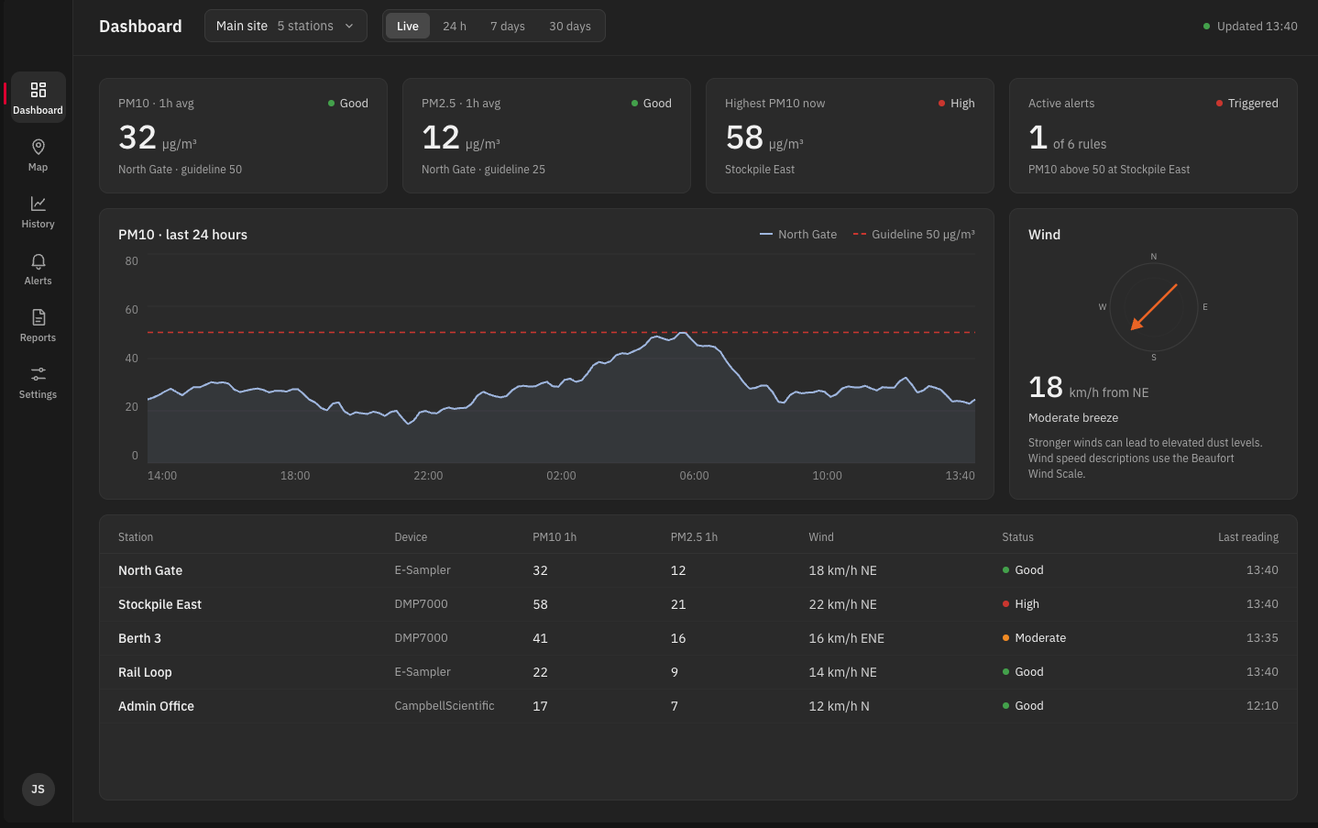Click the Moderate status for Berth 3
The height and width of the screenshot is (828, 1318).
click(x=1034, y=638)
